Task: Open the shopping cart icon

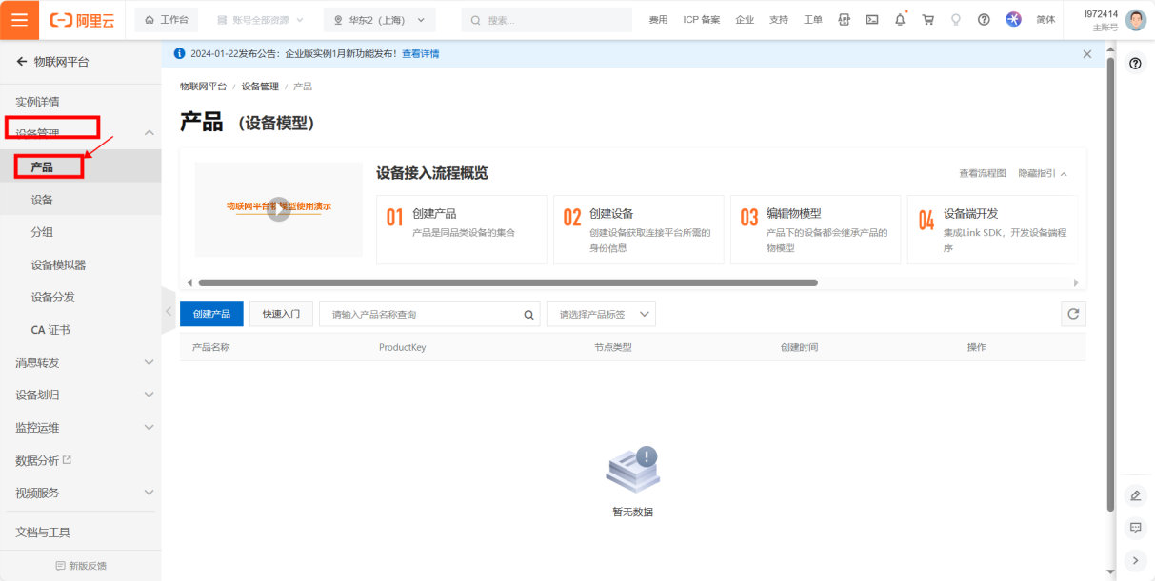Action: [x=928, y=20]
